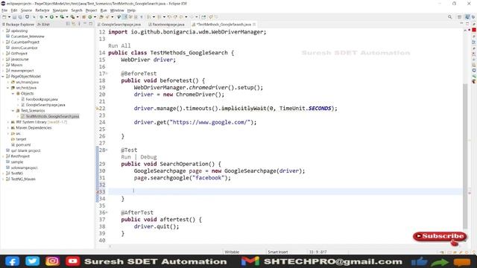Select the Package Explorer tab

18,25
